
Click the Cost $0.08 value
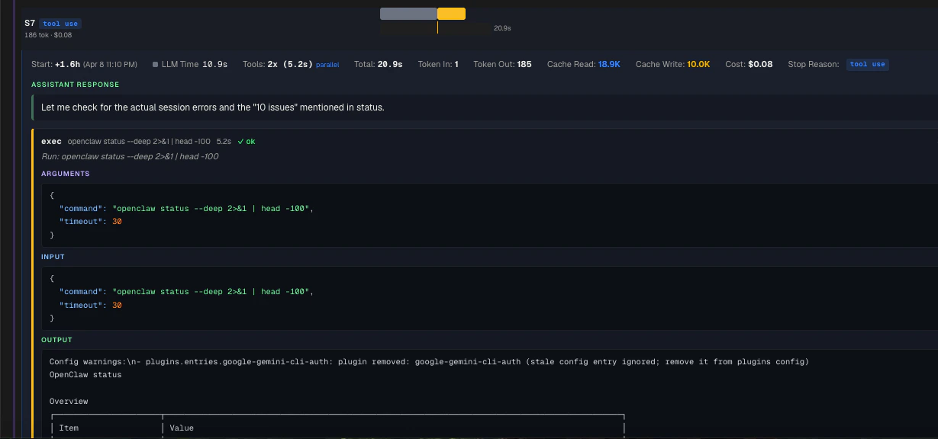click(x=760, y=65)
